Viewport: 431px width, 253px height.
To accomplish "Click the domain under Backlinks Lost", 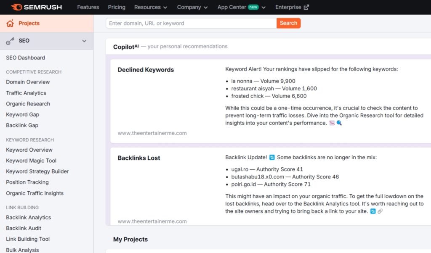I will pos(152,221).
